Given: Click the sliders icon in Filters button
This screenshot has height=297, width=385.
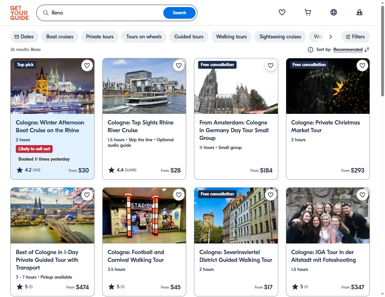Looking at the screenshot, I should pos(348,37).
